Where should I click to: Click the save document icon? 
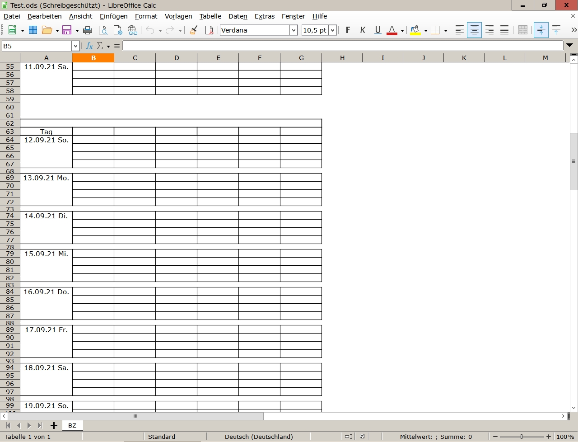(67, 30)
